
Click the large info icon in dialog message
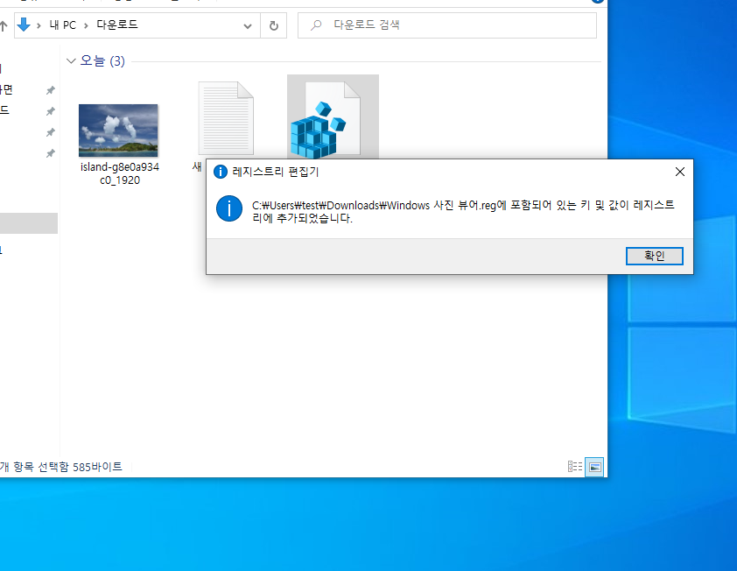[229, 208]
